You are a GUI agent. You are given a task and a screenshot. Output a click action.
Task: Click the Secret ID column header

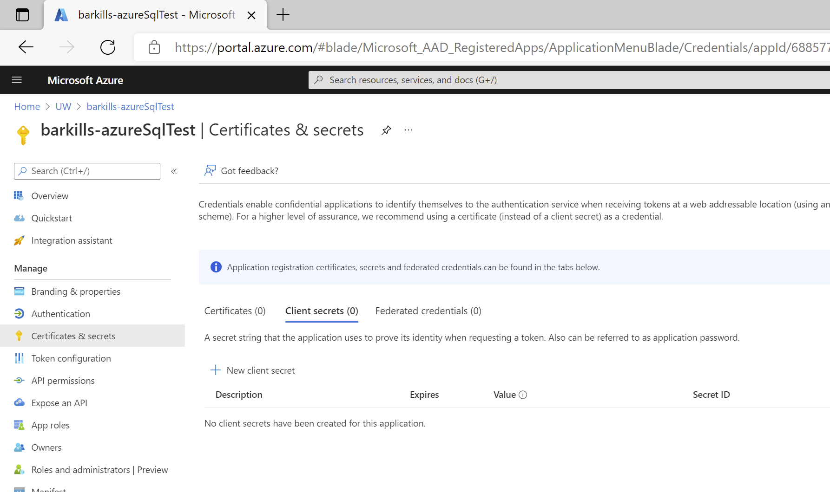tap(711, 395)
